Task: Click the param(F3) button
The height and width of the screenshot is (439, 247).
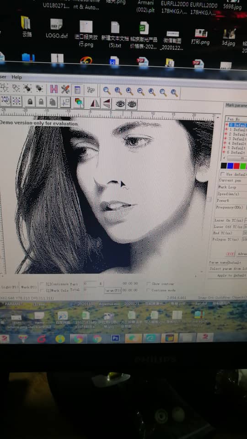Action: tap(113, 291)
